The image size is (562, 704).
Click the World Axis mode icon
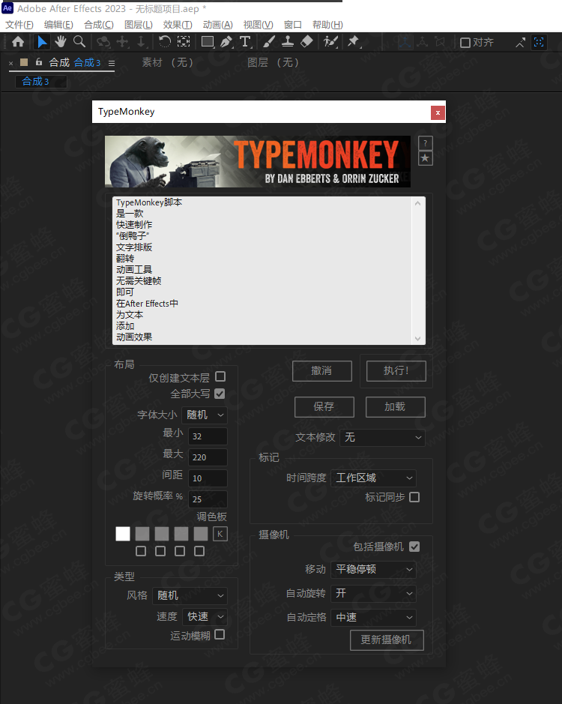point(423,42)
